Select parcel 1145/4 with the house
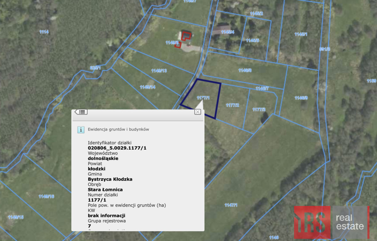The width and height of the screenshot is (377, 241). point(227,32)
